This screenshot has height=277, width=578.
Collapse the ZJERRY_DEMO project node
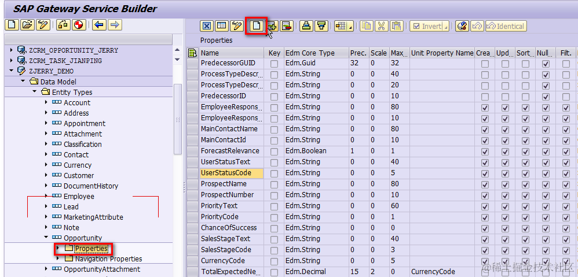11,71
